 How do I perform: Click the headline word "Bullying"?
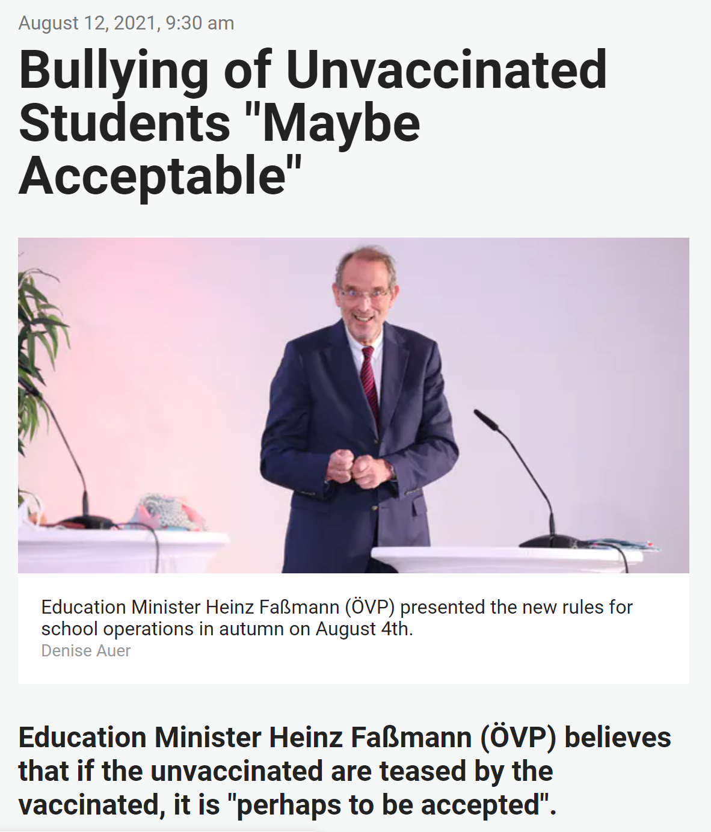(114, 71)
